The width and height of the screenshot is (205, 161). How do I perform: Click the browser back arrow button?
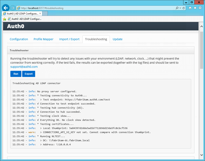coord(6,8)
